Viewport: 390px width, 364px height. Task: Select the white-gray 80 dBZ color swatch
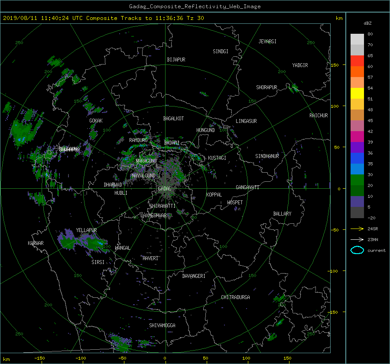[357, 39]
